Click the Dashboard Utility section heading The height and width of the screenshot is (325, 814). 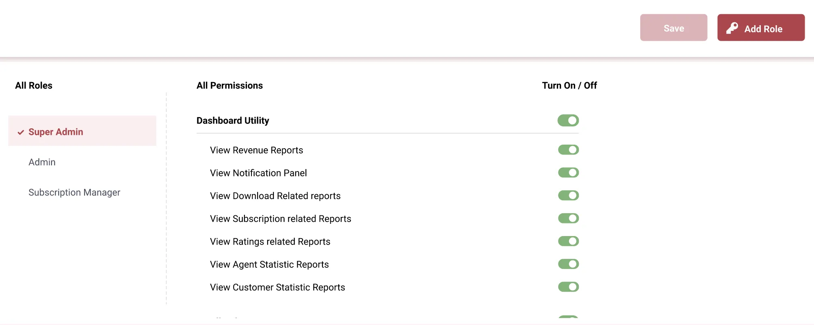[233, 121]
